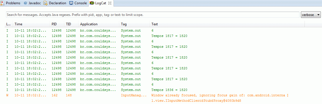Switch to the Problems tab

(11, 3)
